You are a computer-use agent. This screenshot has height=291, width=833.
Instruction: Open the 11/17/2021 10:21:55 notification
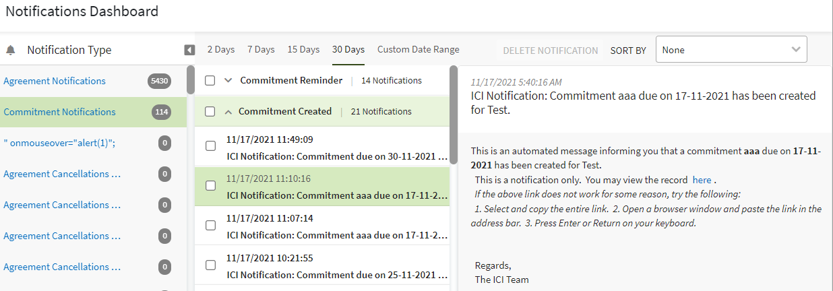pyautogui.click(x=337, y=266)
